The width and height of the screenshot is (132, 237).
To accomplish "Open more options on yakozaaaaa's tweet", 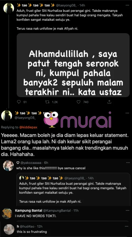I will pyautogui.click(x=128, y=163).
